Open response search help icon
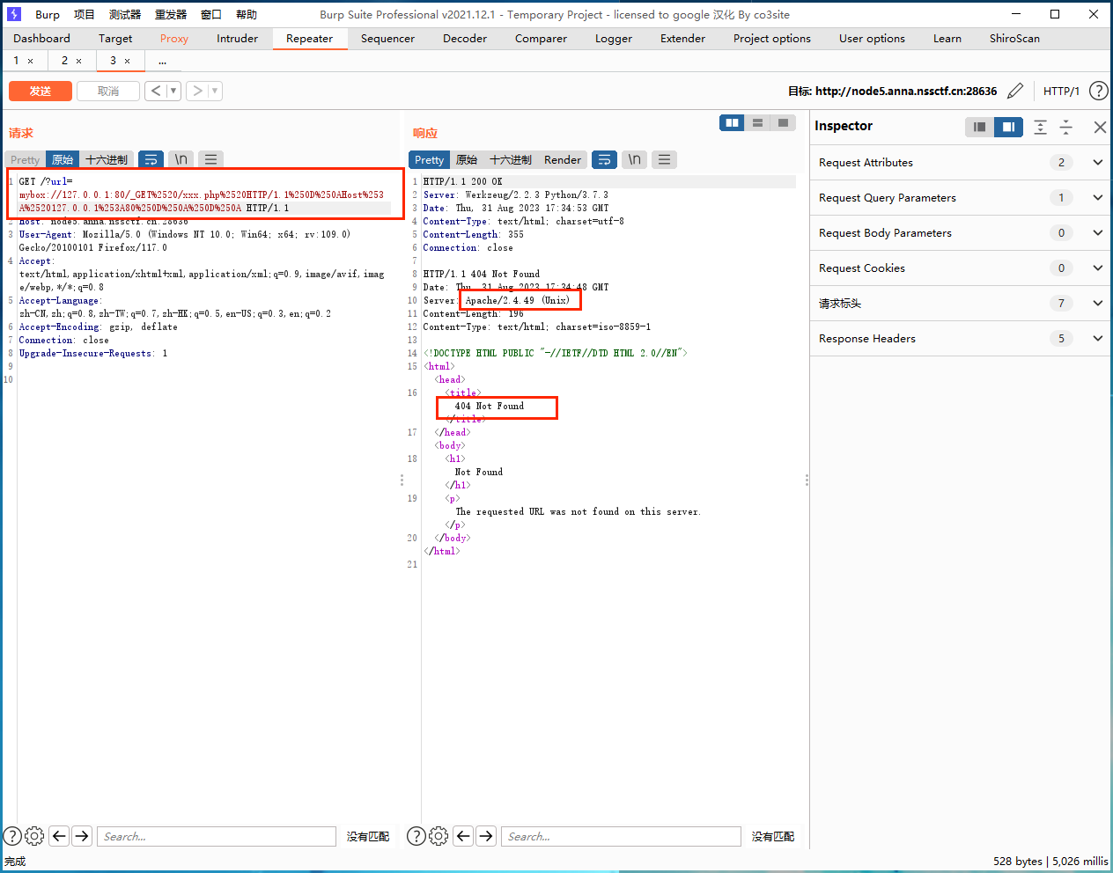1113x873 pixels. 416,836
